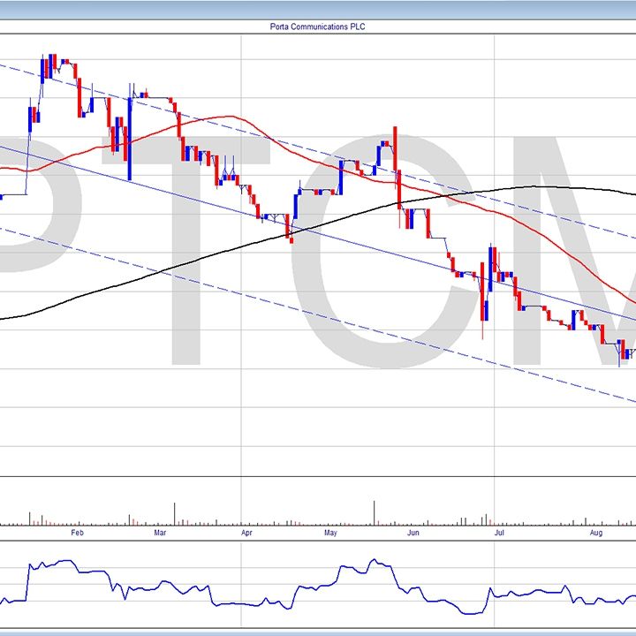Select the red moving average line

pos(221,117)
